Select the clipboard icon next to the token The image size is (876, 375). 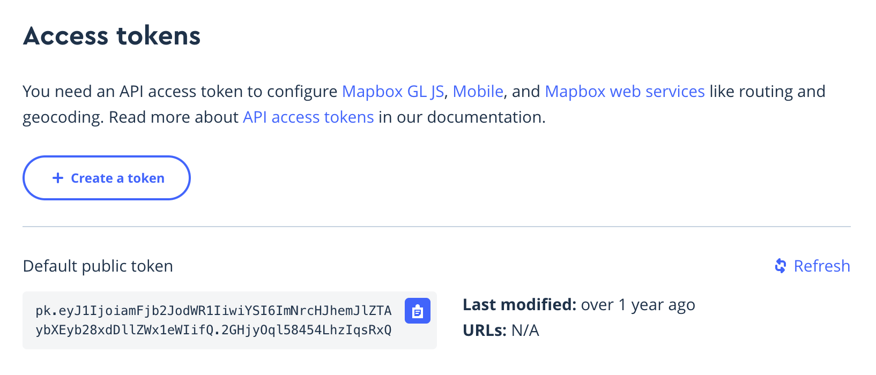418,311
